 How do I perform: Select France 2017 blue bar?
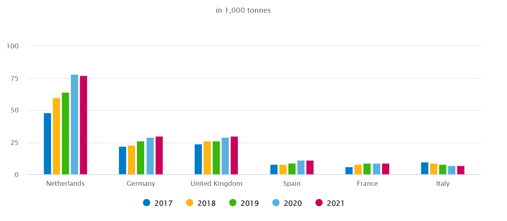[x=349, y=171]
